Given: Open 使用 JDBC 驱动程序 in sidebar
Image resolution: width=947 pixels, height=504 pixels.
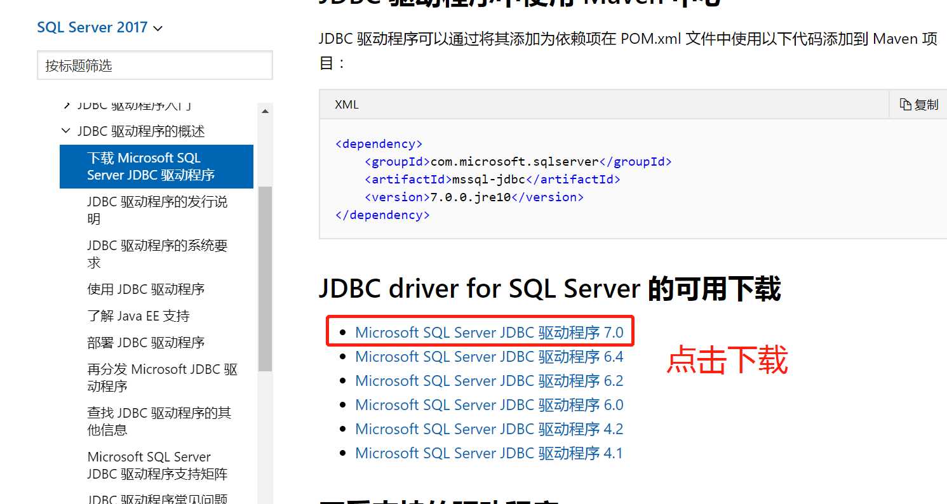Looking at the screenshot, I should 145,289.
